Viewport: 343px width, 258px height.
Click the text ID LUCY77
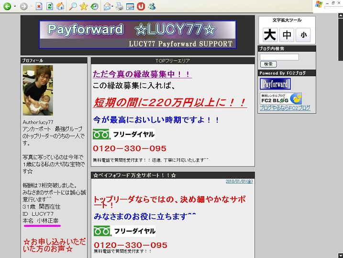(x=38, y=214)
